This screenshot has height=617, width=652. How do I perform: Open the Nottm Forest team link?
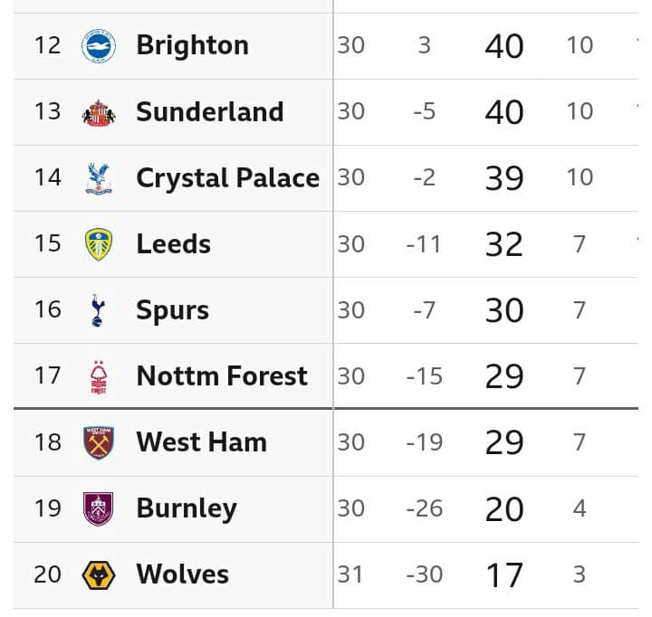pos(222,375)
